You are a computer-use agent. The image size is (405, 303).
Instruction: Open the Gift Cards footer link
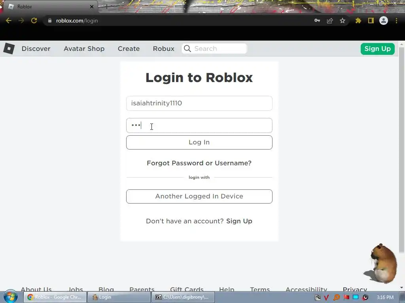click(x=187, y=289)
